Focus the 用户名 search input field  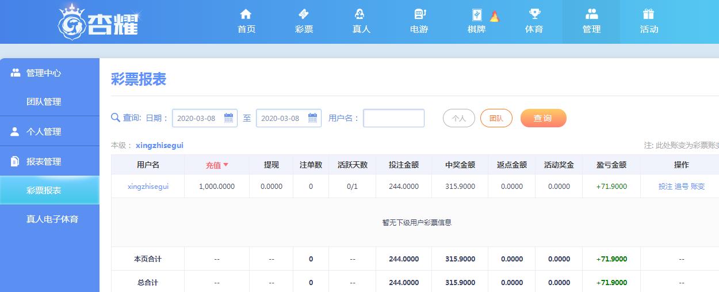393,118
